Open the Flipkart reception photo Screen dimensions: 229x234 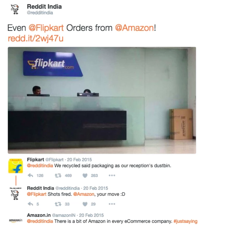point(102,100)
